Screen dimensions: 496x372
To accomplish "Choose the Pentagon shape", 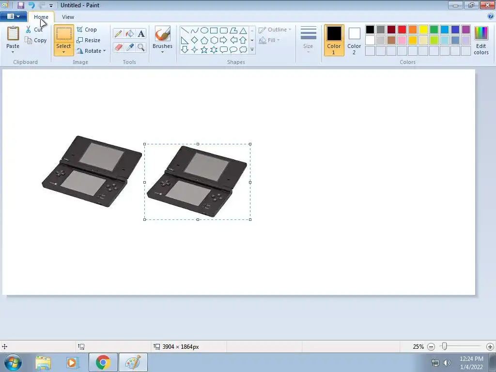I will pyautogui.click(x=204, y=40).
